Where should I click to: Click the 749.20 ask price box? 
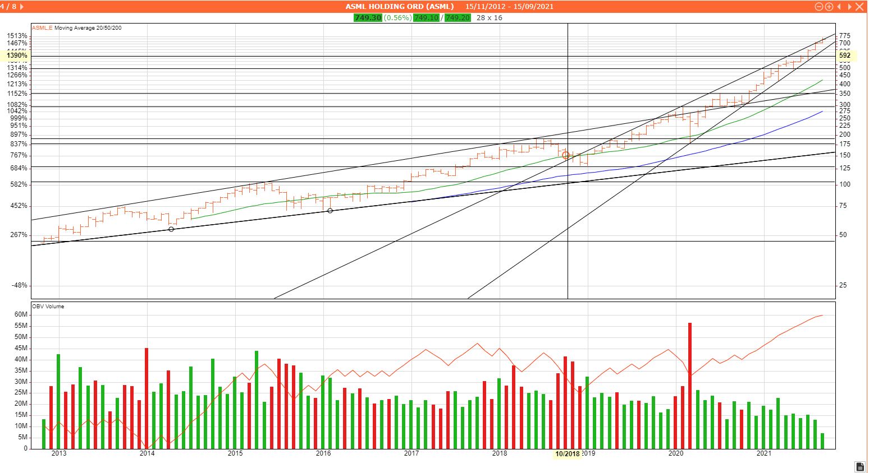[458, 17]
